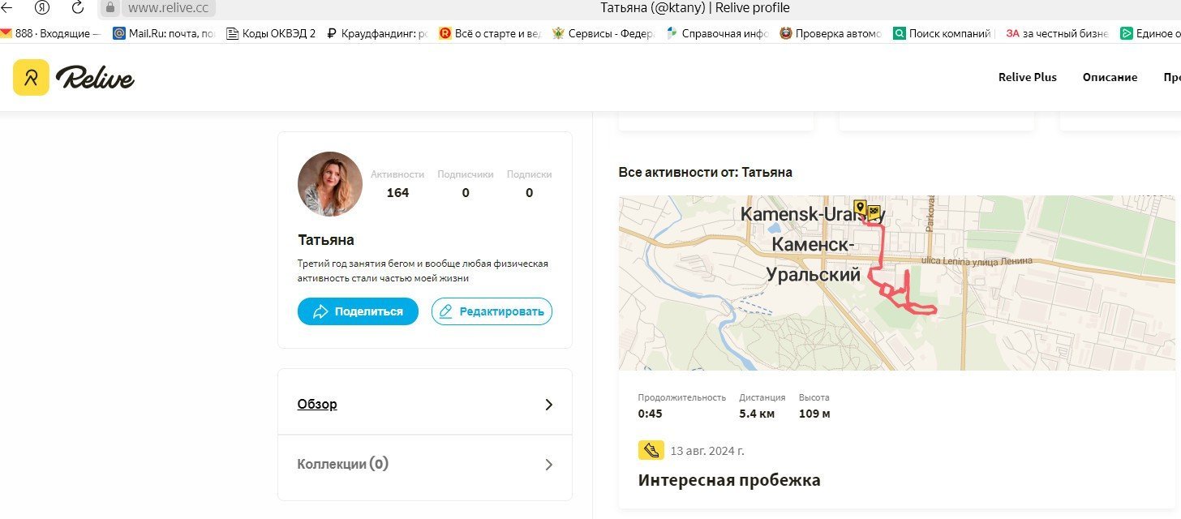Image resolution: width=1181 pixels, height=519 pixels.
Task: Open the Проверка автомо bookmark
Action: click(x=831, y=33)
